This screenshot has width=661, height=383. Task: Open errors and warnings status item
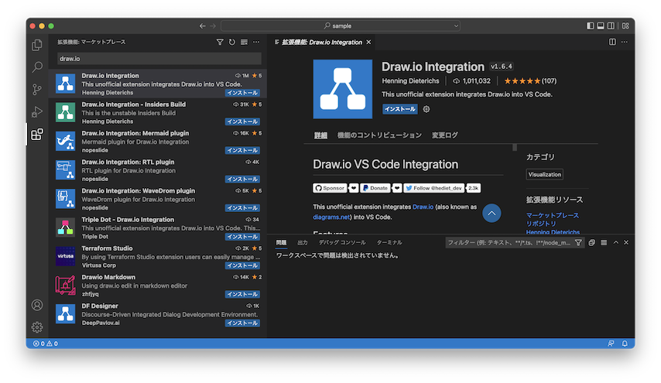(x=46, y=344)
